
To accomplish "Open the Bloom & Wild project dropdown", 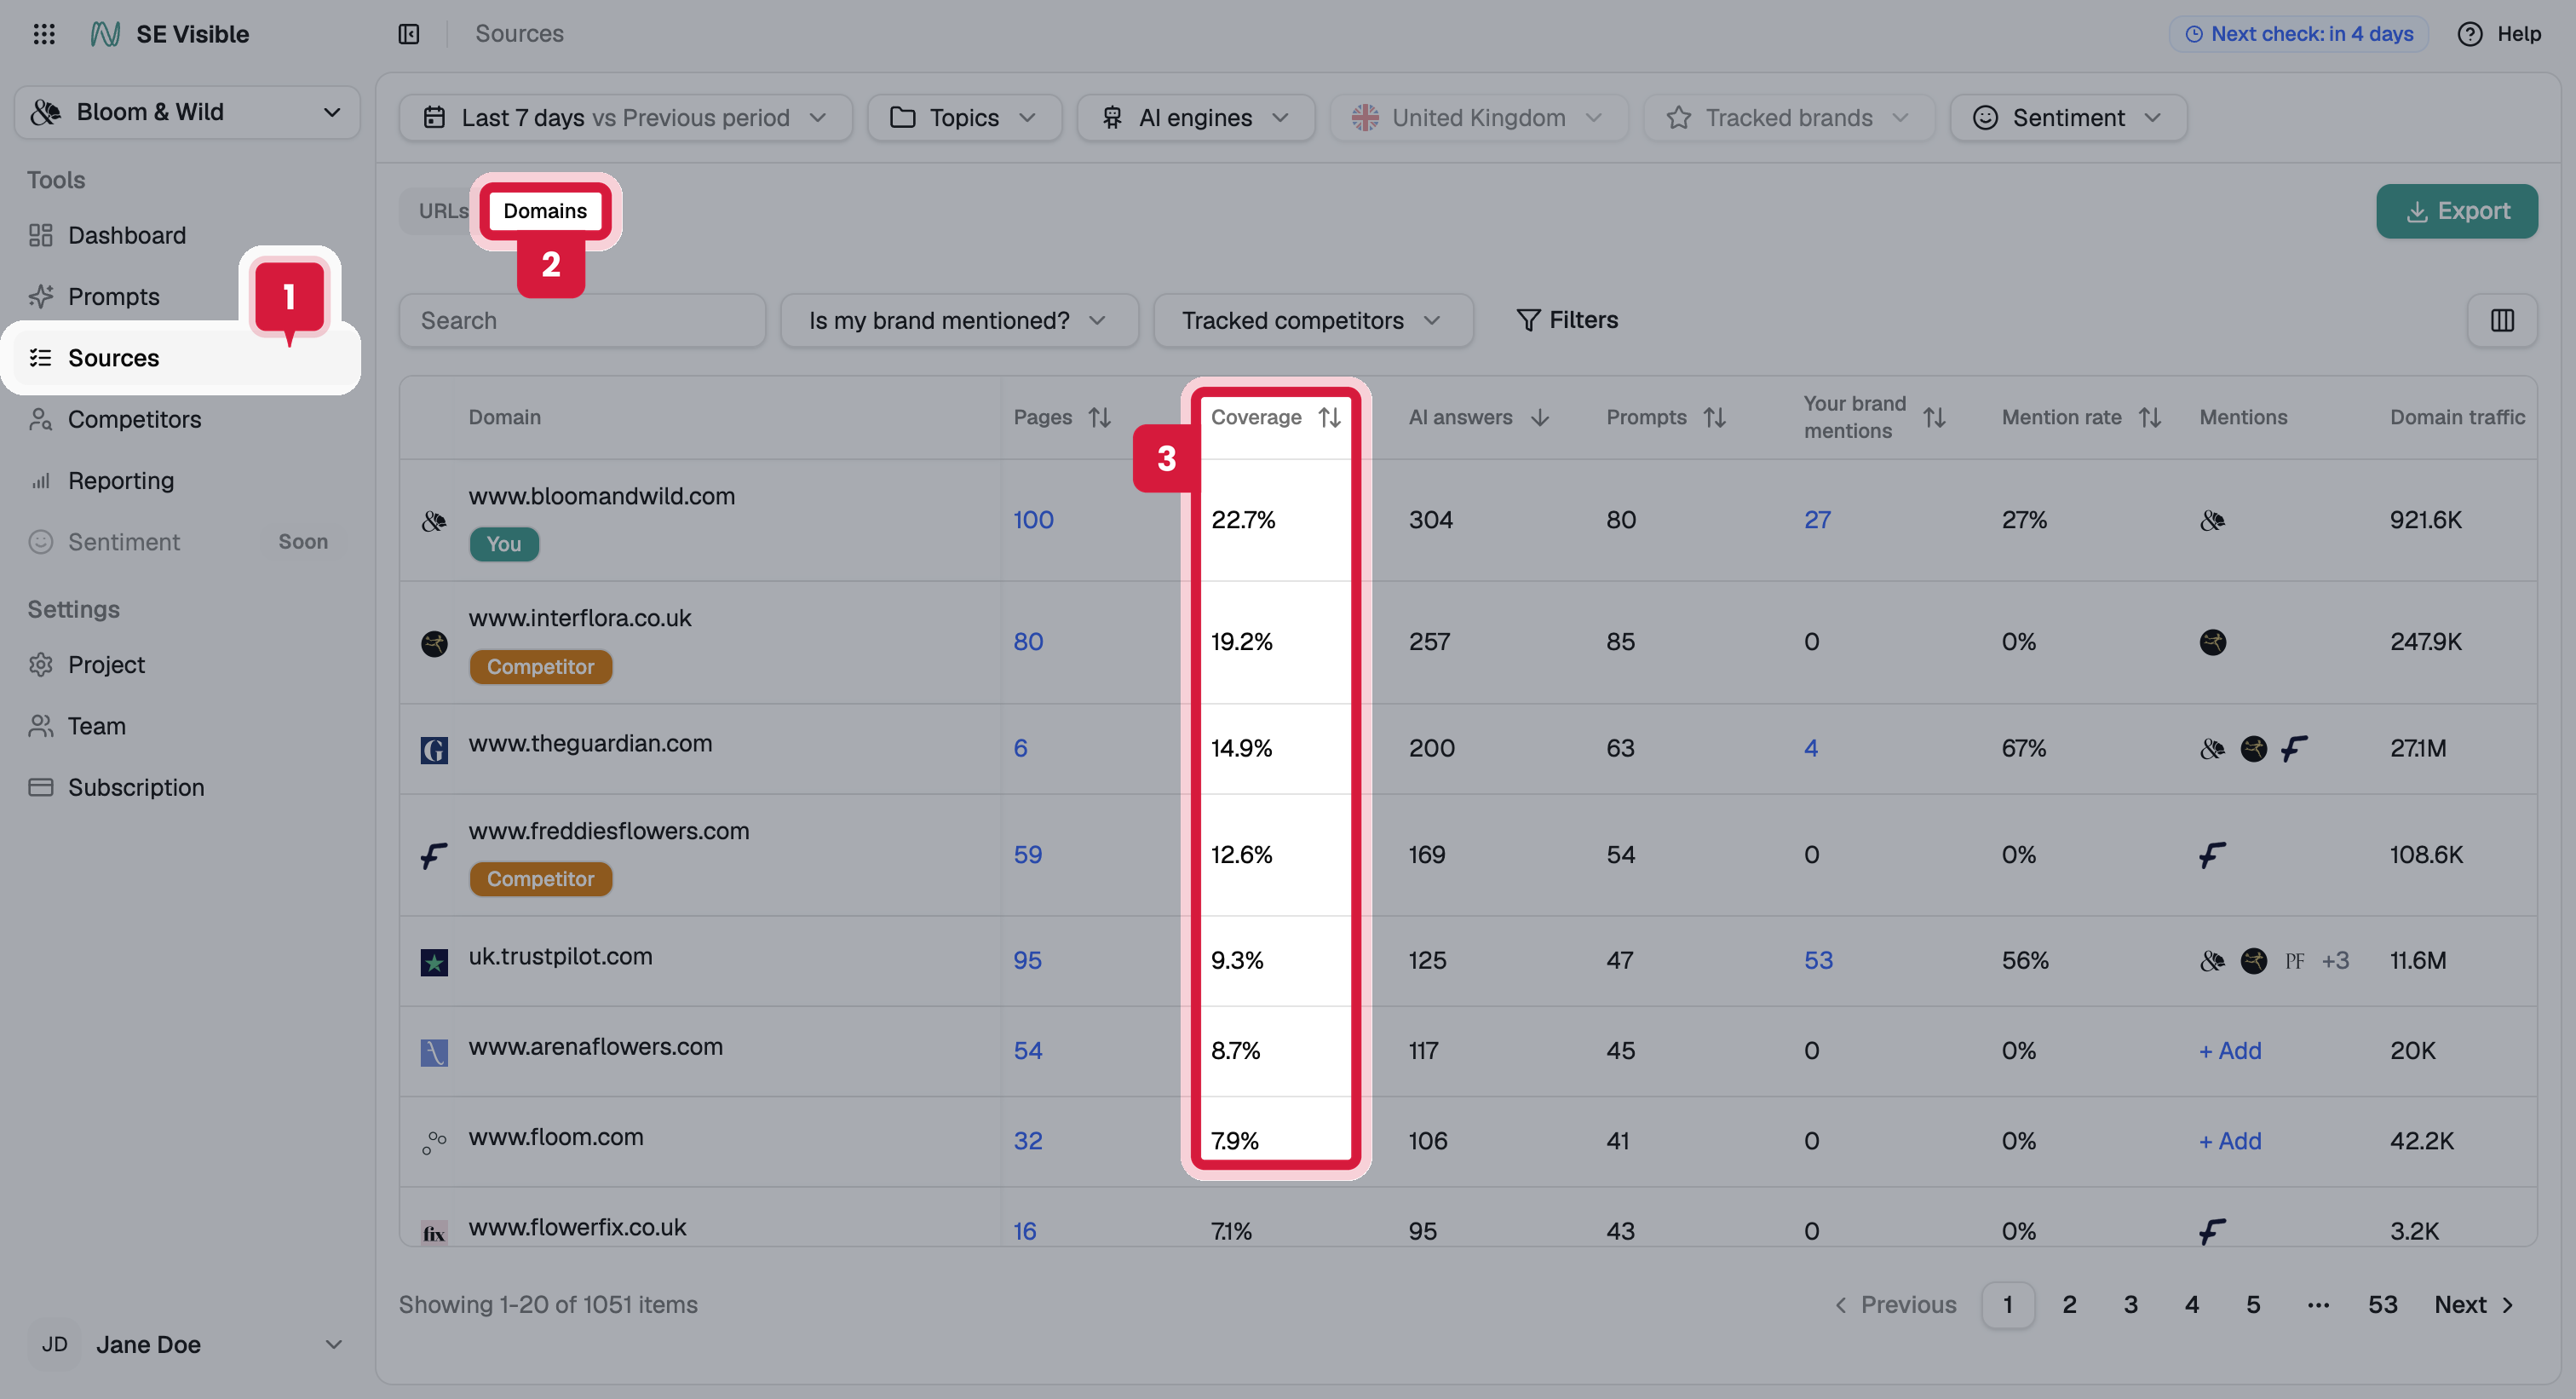I will pyautogui.click(x=187, y=112).
